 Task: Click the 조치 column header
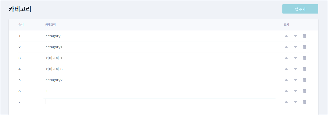[x=286, y=25]
